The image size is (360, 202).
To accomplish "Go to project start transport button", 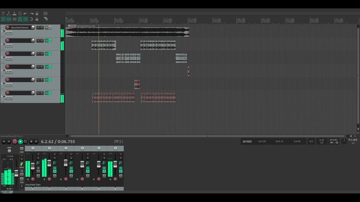I will (x=4, y=141).
